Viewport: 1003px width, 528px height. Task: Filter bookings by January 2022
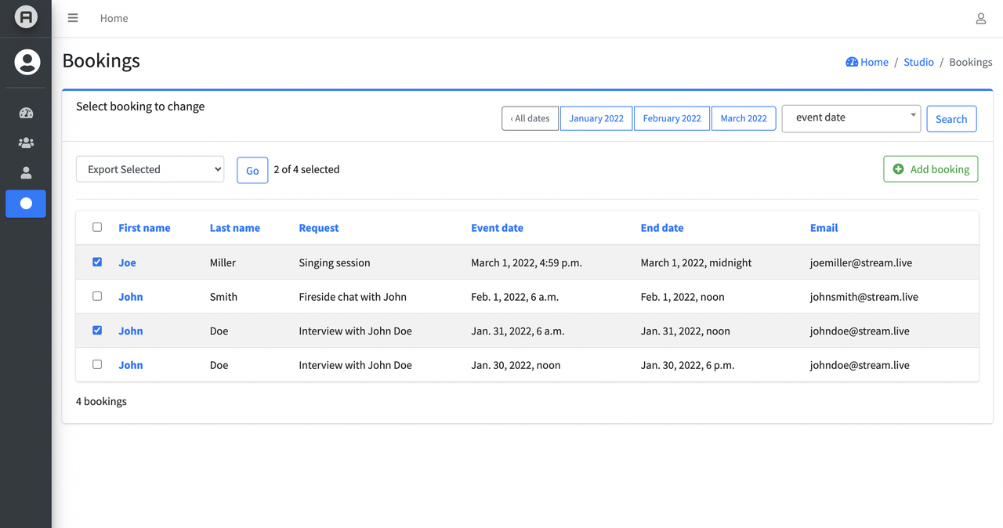596,118
